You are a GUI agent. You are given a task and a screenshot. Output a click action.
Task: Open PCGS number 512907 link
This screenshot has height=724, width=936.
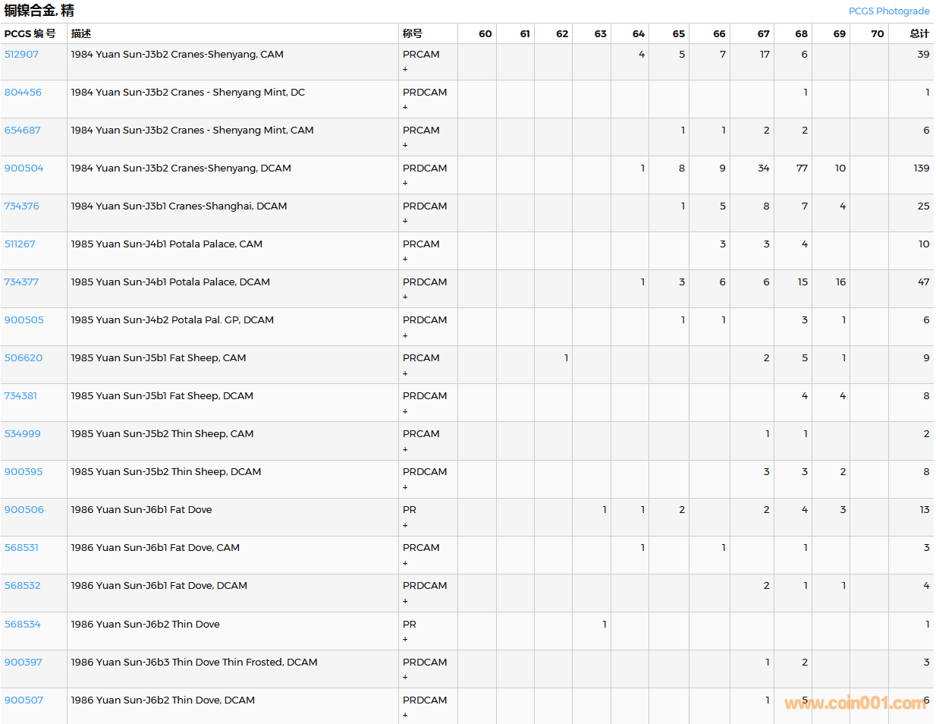pyautogui.click(x=21, y=55)
